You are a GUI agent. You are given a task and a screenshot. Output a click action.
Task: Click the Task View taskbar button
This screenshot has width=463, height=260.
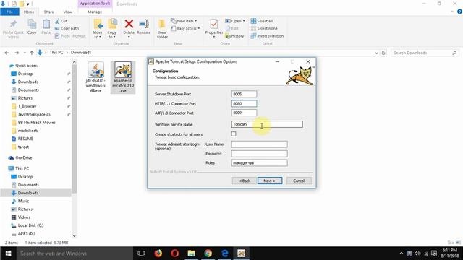141,253
